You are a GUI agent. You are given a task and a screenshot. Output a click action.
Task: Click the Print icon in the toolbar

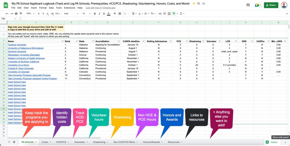16,14
